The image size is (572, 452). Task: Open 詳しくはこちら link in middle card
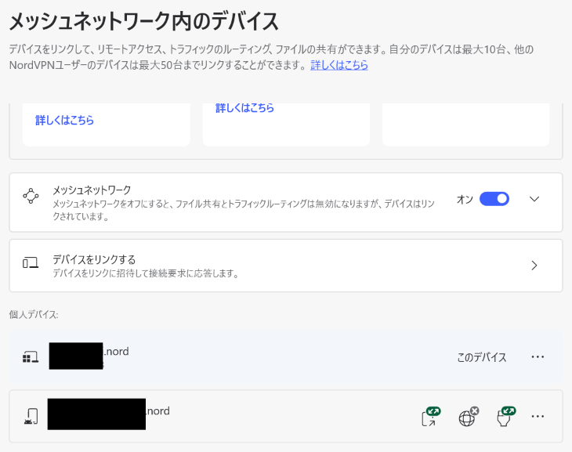[244, 108]
